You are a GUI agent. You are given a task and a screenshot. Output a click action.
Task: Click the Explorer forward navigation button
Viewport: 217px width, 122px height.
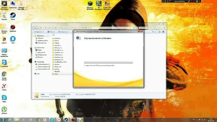click(x=37, y=28)
